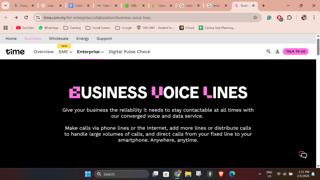Image resolution: width=320 pixels, height=180 pixels.
Task: Open the site search magnifier icon
Action: (x=268, y=52)
